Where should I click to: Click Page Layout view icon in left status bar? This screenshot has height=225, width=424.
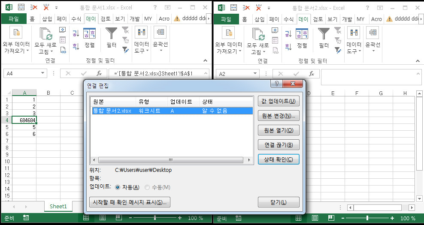tap(103, 218)
